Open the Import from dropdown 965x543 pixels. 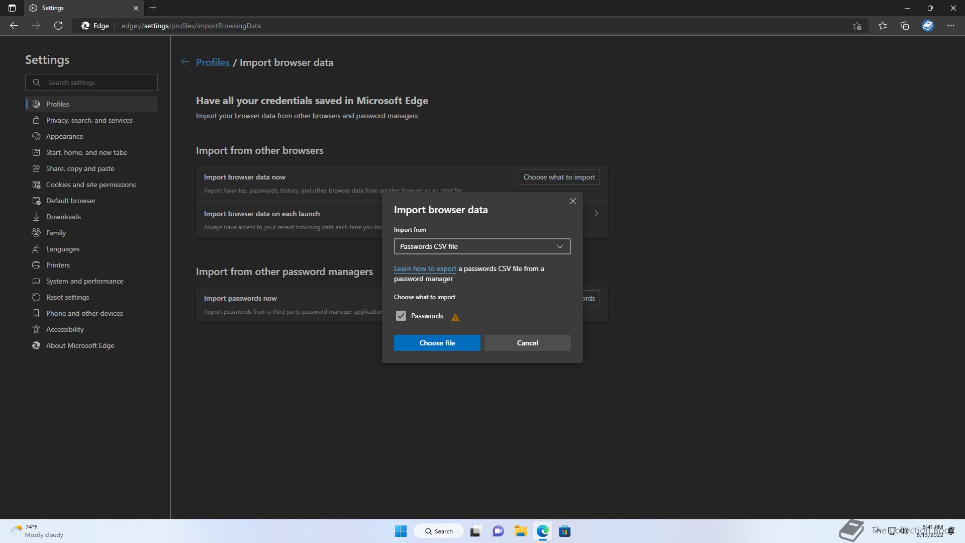pyautogui.click(x=482, y=246)
